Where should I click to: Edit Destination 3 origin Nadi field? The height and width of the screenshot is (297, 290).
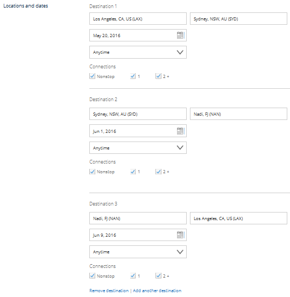[x=138, y=218]
